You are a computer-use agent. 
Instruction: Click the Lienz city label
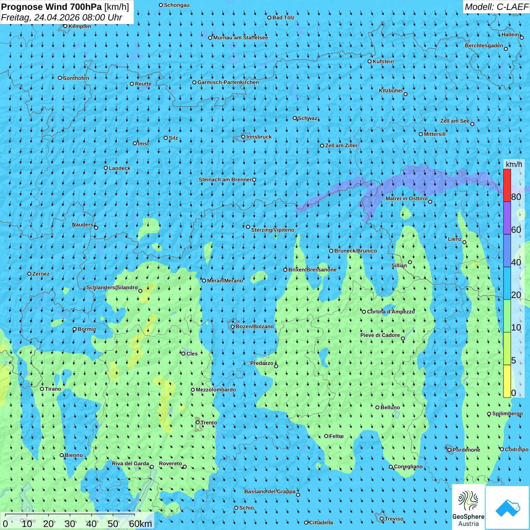pyautogui.click(x=455, y=239)
